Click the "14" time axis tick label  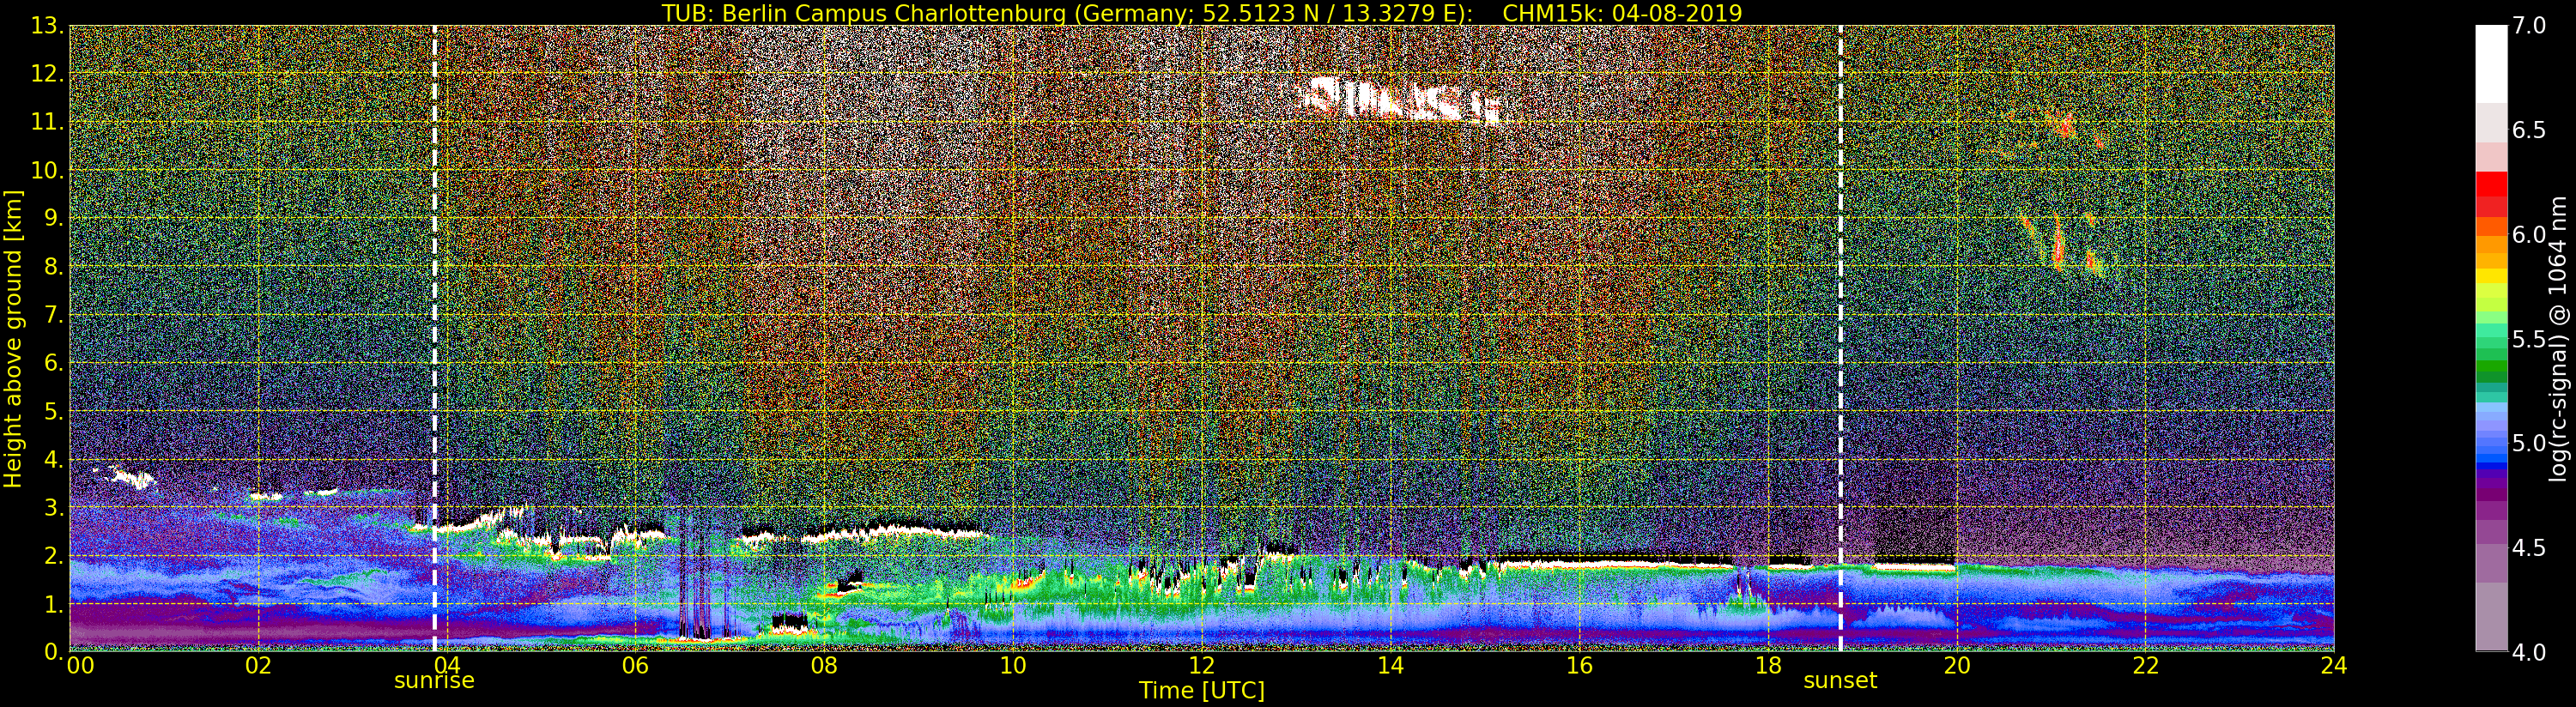[1390, 665]
